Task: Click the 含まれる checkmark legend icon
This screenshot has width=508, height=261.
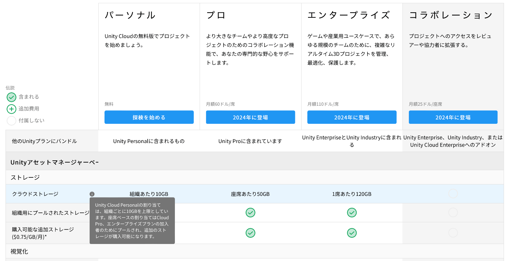Action: tap(12, 97)
